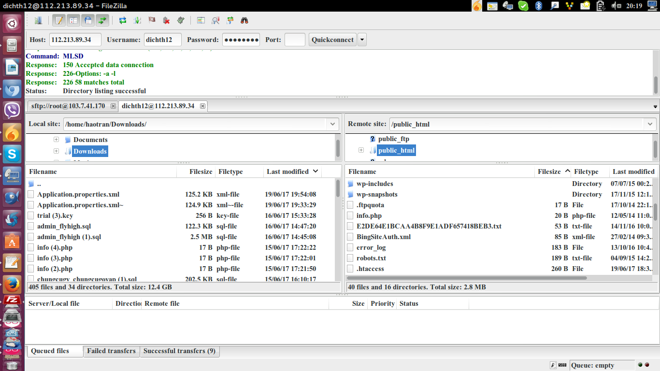This screenshot has width=660, height=371.
Task: Open the Local site path dropdown
Action: click(x=333, y=124)
